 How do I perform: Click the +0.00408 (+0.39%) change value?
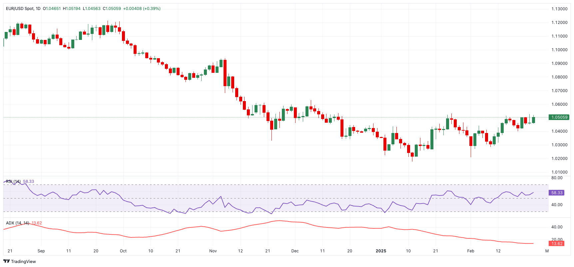(142, 9)
